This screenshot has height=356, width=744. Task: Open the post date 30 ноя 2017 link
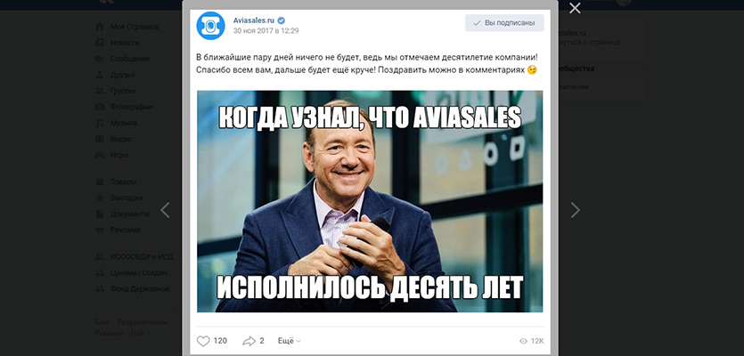pyautogui.click(x=266, y=31)
